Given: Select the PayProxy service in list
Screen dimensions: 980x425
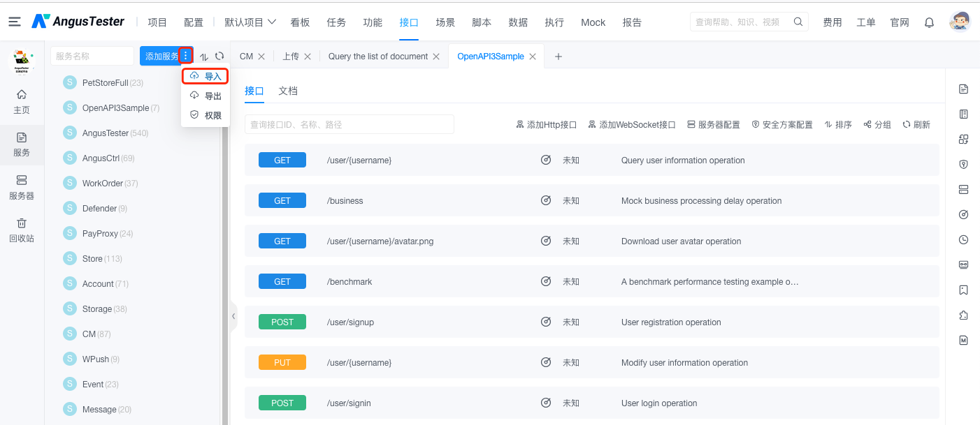Looking at the screenshot, I should click(x=100, y=233).
